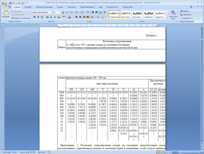Click the zoom slider handle
Viewport: 204px width, 154px height.
189,152
